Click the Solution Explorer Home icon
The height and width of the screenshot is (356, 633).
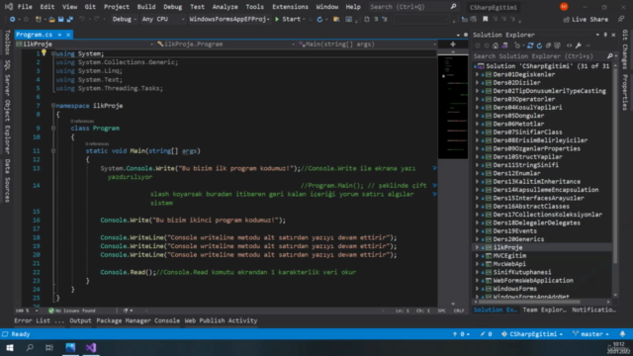[496, 45]
